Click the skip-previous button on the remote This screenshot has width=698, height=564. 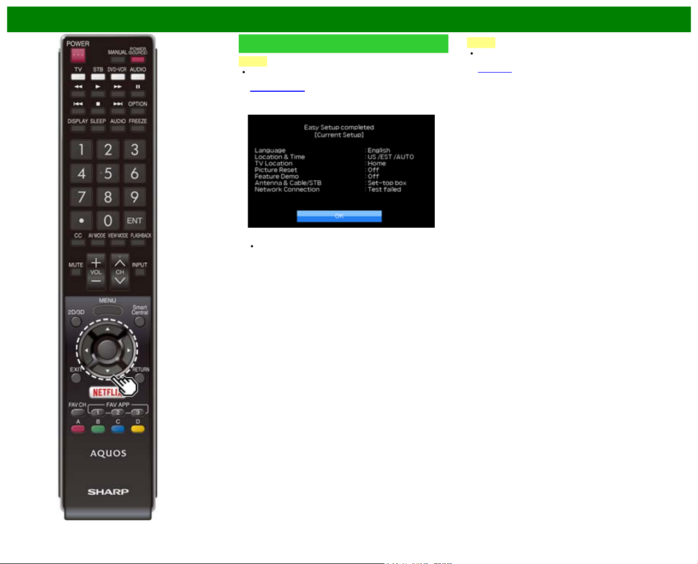coord(78,111)
